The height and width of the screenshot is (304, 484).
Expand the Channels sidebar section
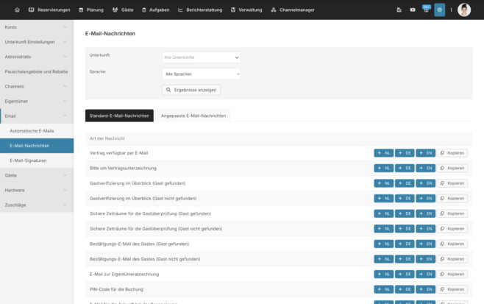(37, 87)
